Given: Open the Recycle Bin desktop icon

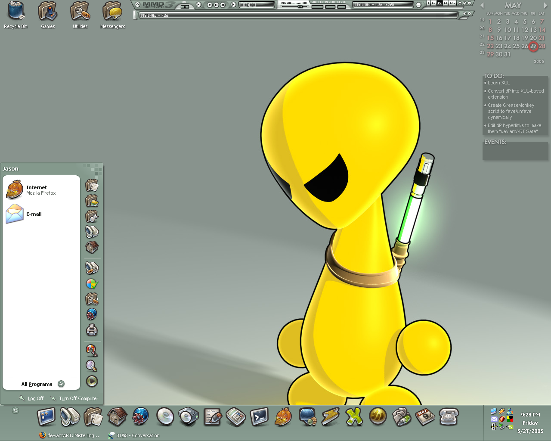Looking at the screenshot, I should 15,12.
